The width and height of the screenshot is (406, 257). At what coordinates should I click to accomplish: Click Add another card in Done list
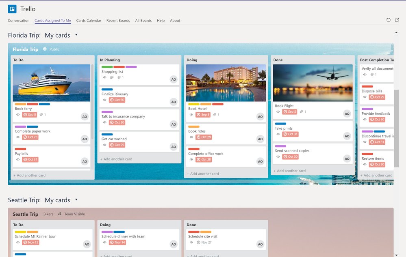290,171
